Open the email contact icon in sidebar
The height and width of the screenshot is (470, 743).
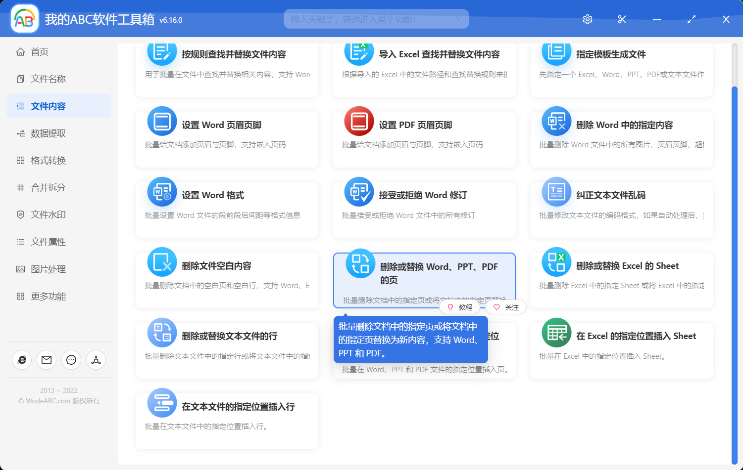coord(46,360)
